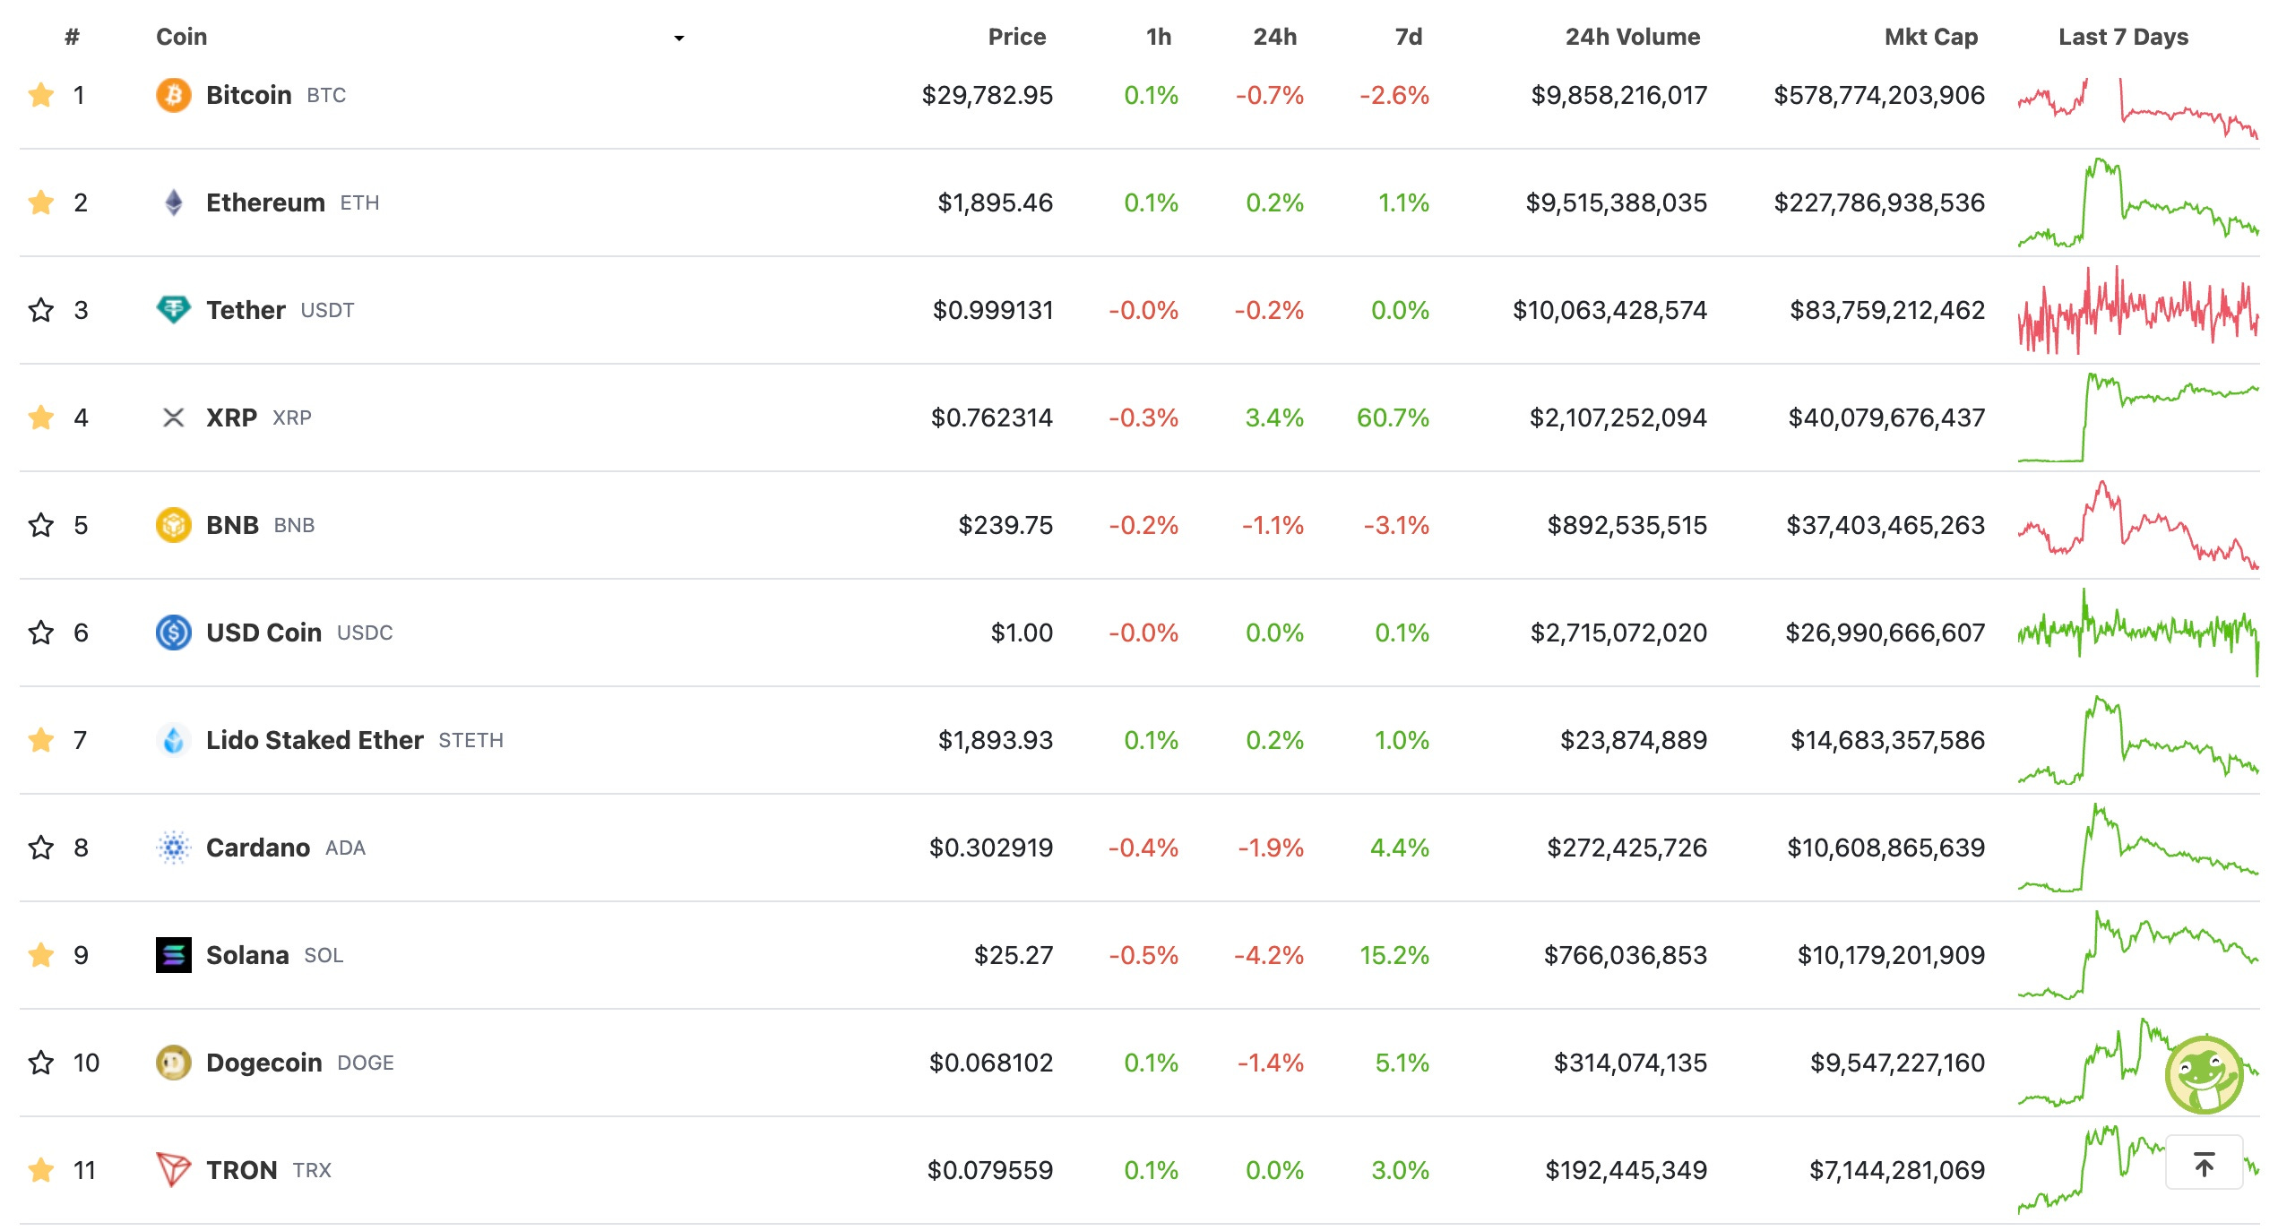Add Cardano to favorites with star
2278x1231 pixels.
click(41, 848)
